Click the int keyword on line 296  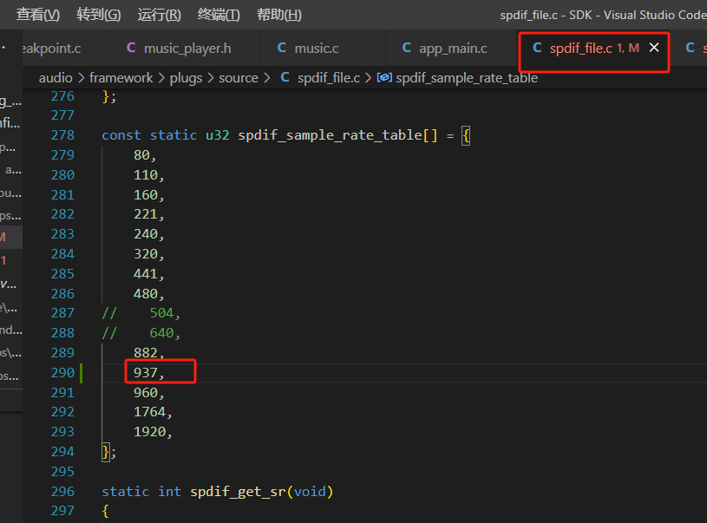(x=169, y=492)
